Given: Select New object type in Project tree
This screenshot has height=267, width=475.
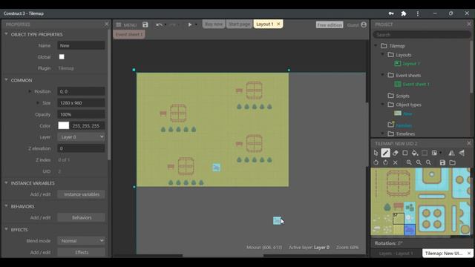Looking at the screenshot, I should pos(407,113).
